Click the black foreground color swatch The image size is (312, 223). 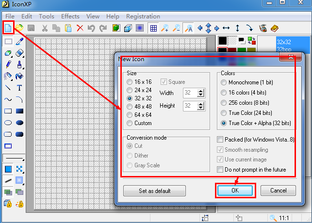click(x=222, y=41)
